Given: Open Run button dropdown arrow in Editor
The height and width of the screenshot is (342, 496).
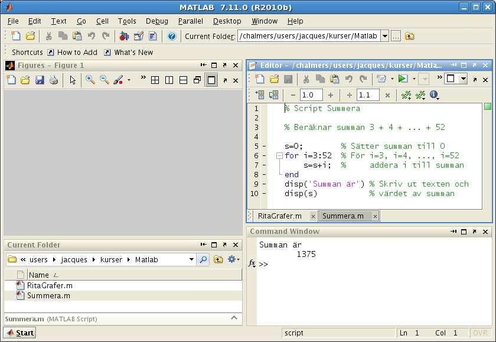Looking at the screenshot, I should [x=414, y=79].
